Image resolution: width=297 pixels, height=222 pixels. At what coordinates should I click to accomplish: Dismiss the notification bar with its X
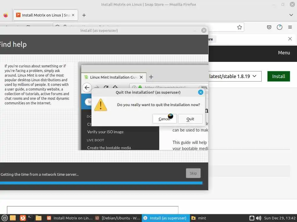tap(290, 39)
